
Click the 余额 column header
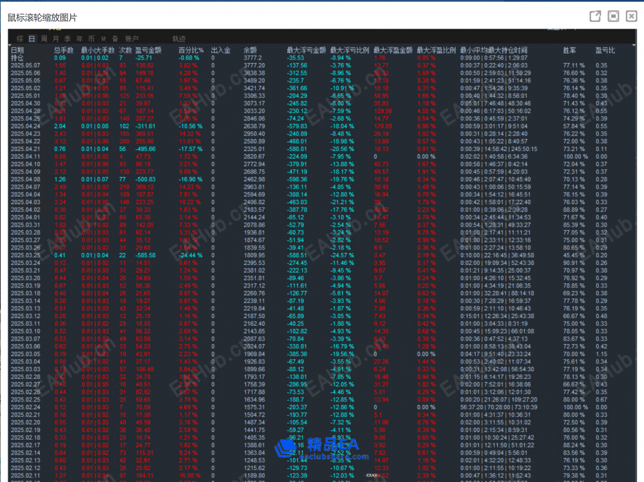pyautogui.click(x=250, y=51)
